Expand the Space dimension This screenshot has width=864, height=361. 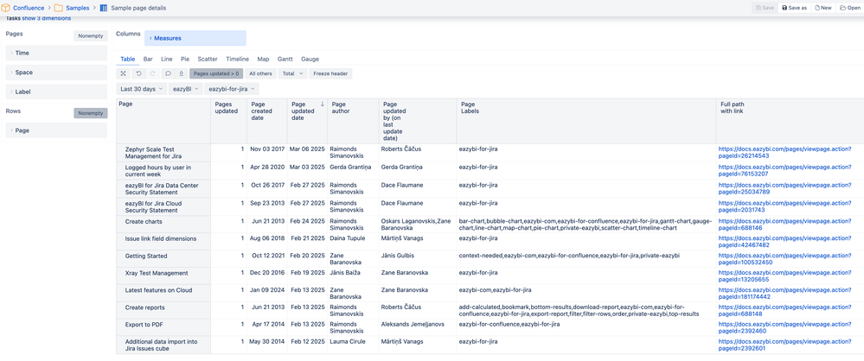[x=57, y=73]
